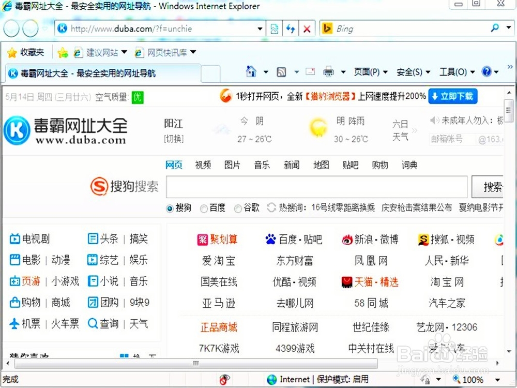Click the Home toolbar icon
Image resolution: width=517 pixels, height=388 pixels.
point(251,71)
